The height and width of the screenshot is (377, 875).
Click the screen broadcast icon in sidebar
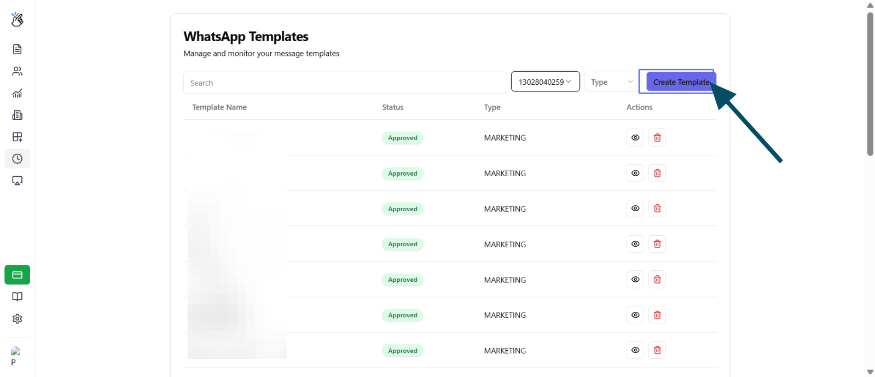click(x=17, y=181)
